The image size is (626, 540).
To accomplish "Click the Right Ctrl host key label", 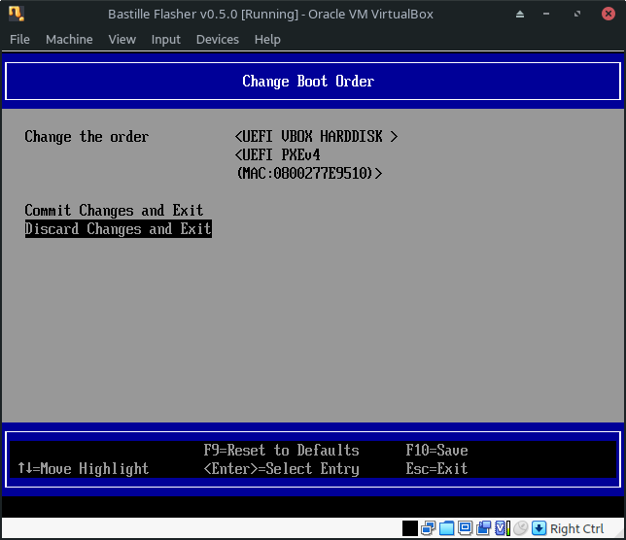I will 576,529.
